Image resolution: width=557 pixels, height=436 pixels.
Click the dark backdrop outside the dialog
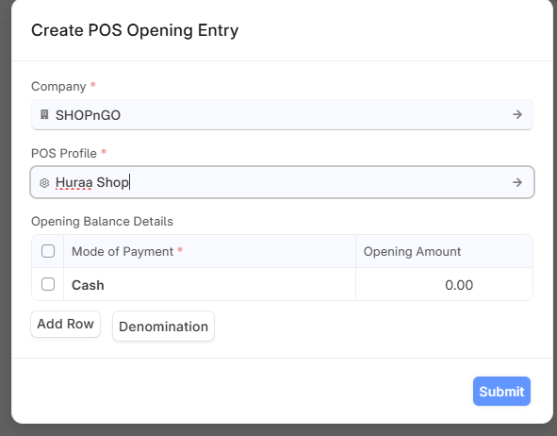[x=6, y=213]
